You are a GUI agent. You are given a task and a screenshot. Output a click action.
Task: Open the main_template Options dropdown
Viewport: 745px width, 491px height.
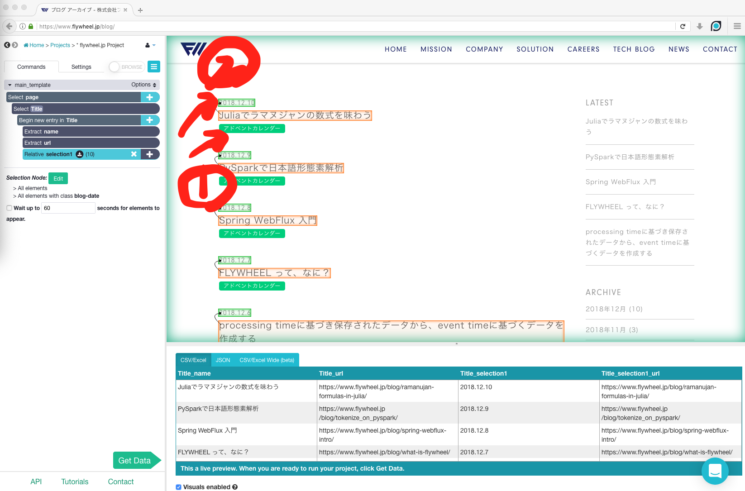click(x=143, y=85)
